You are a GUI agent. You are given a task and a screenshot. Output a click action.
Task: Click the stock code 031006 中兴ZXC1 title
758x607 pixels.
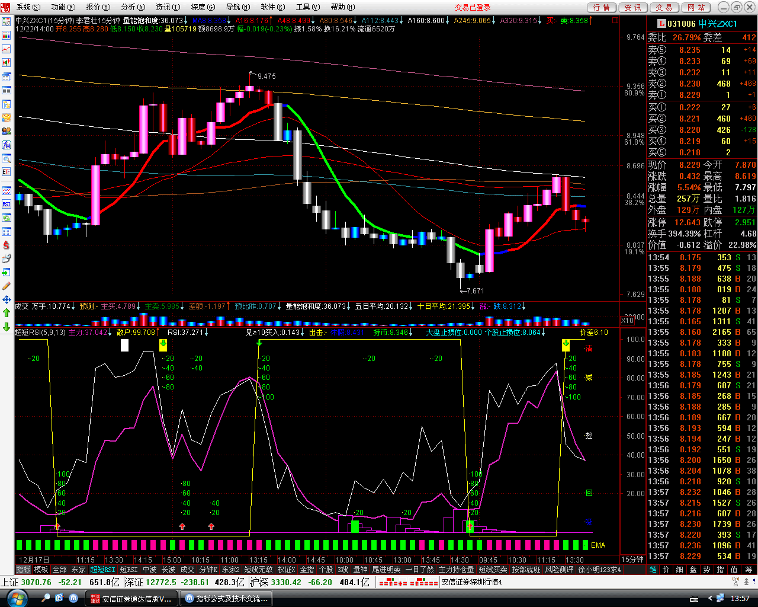(702, 24)
